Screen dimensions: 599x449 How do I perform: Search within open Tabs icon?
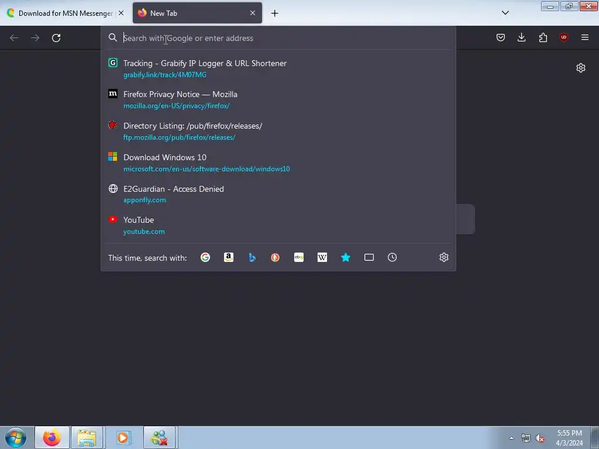coord(369,257)
